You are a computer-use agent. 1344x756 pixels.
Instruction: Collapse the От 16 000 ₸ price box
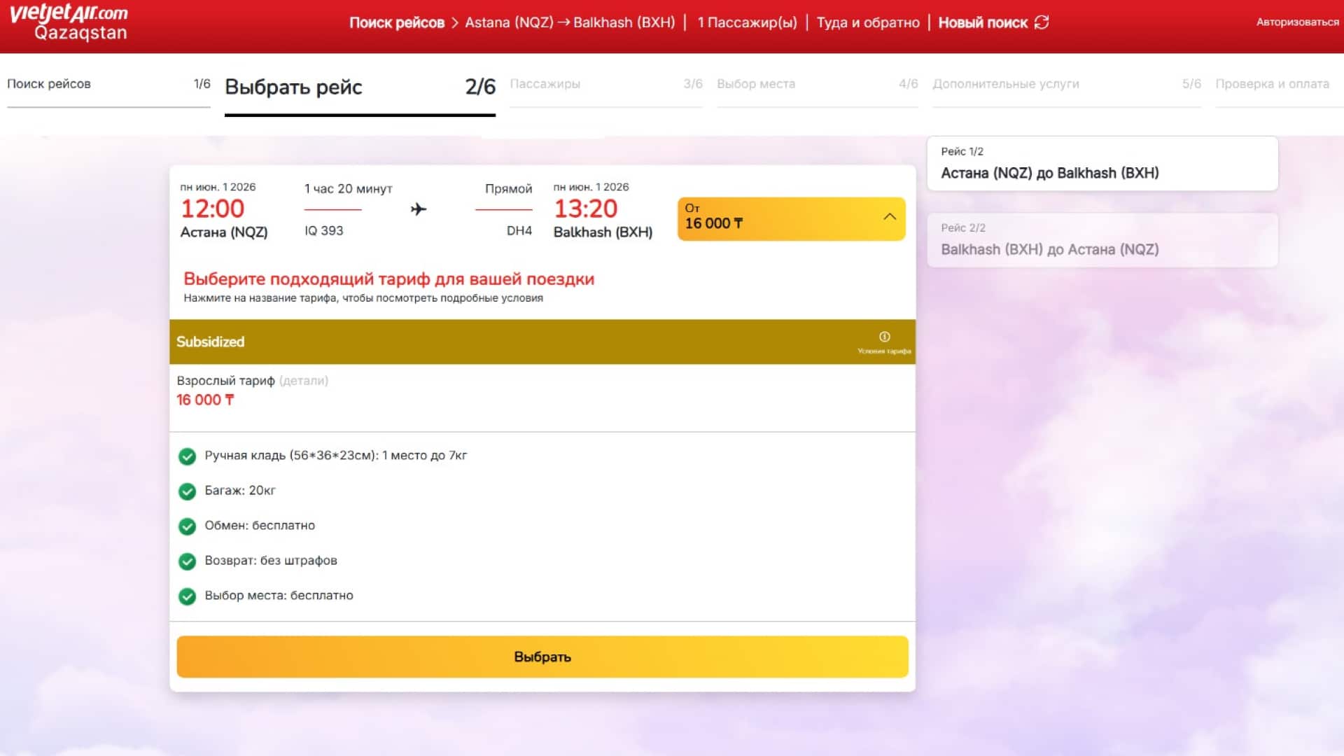[x=791, y=218]
